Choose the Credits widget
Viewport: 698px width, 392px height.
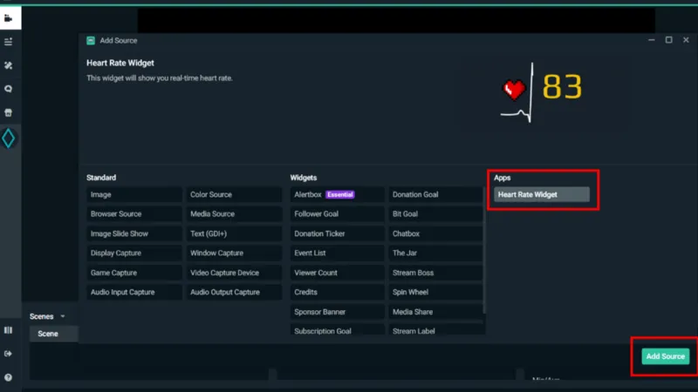pos(338,293)
